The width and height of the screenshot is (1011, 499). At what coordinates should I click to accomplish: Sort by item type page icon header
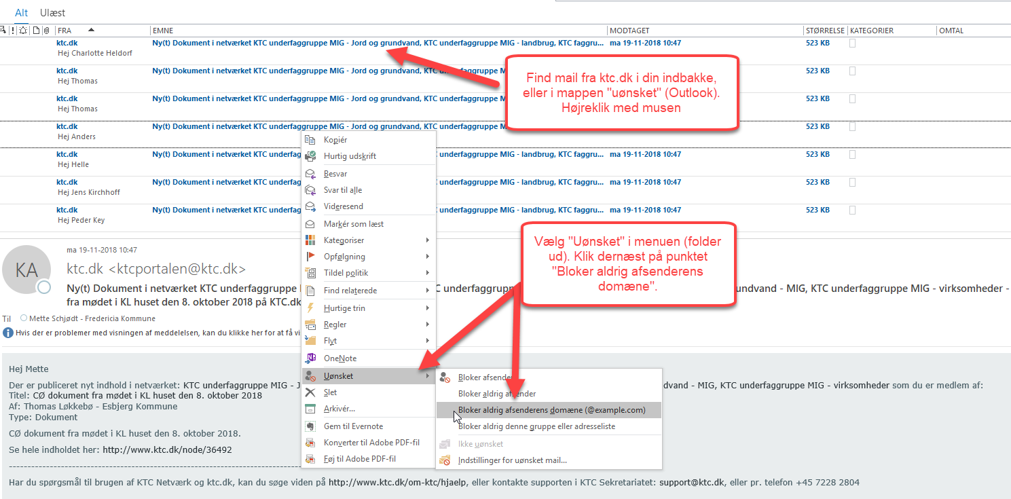pos(36,31)
